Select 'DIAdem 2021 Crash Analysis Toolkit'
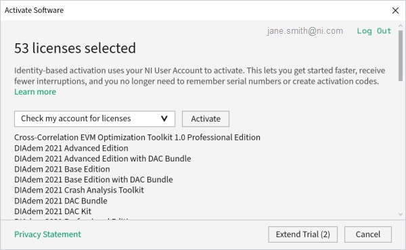The image size is (406, 250). click(79, 191)
